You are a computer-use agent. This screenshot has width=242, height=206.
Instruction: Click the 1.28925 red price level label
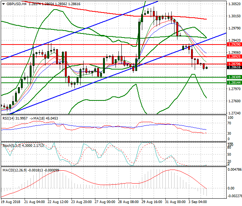(x=234, y=57)
